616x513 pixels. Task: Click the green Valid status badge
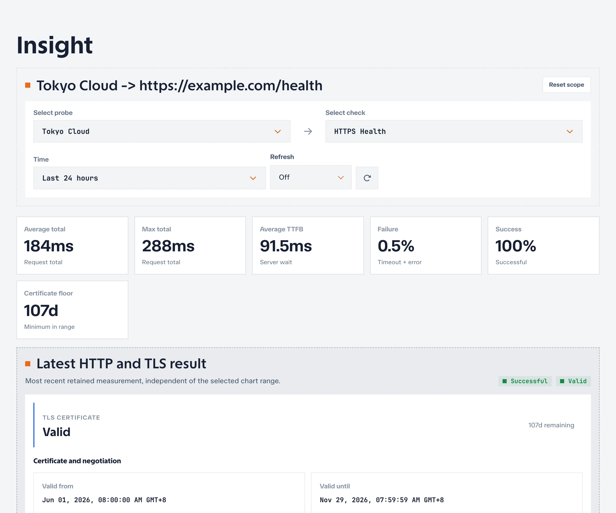573,381
